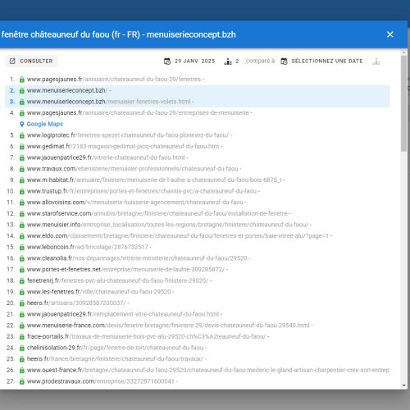410x410 pixels.
Task: Click the green lock icon on result 15
Action: [22, 248]
